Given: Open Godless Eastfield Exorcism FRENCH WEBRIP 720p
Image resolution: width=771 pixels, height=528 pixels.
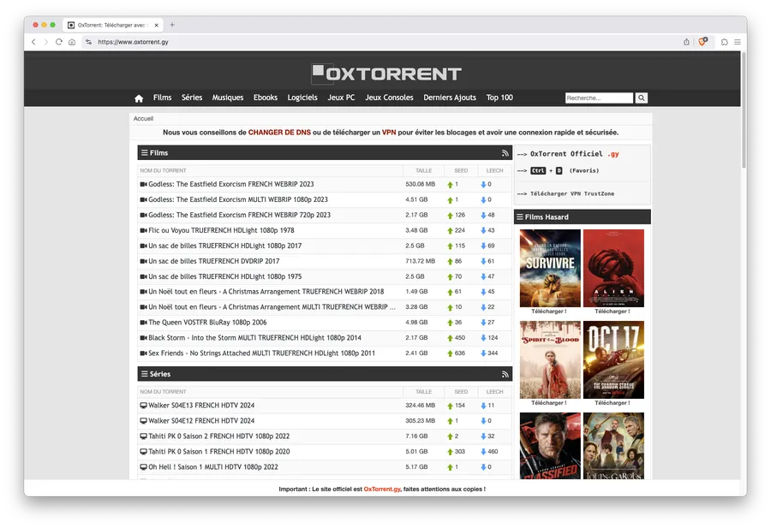Looking at the screenshot, I should coord(240,215).
